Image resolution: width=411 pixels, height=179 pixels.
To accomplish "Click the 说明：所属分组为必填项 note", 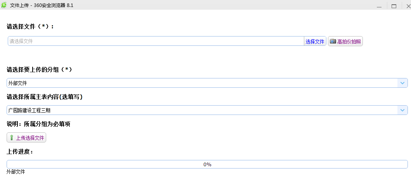I will coord(38,124).
